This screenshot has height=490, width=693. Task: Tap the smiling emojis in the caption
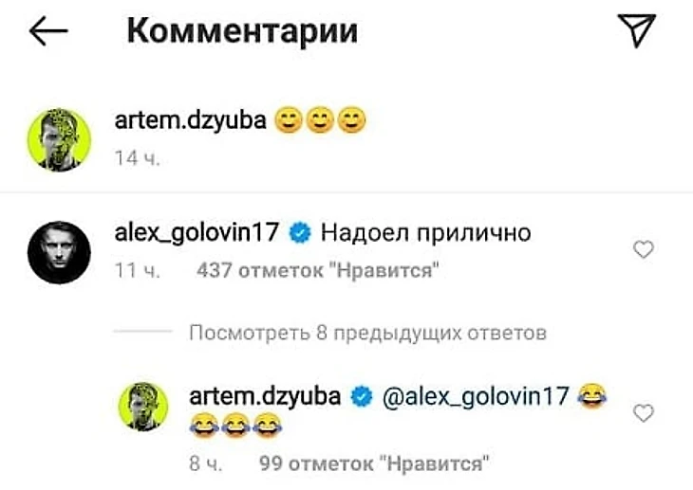pos(320,120)
